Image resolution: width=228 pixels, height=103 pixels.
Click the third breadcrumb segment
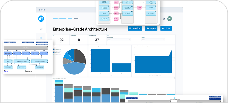(70, 18)
